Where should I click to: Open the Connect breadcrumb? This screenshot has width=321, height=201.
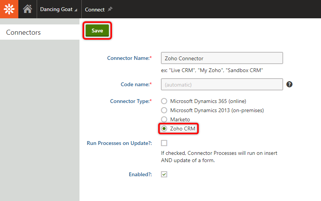point(95,10)
